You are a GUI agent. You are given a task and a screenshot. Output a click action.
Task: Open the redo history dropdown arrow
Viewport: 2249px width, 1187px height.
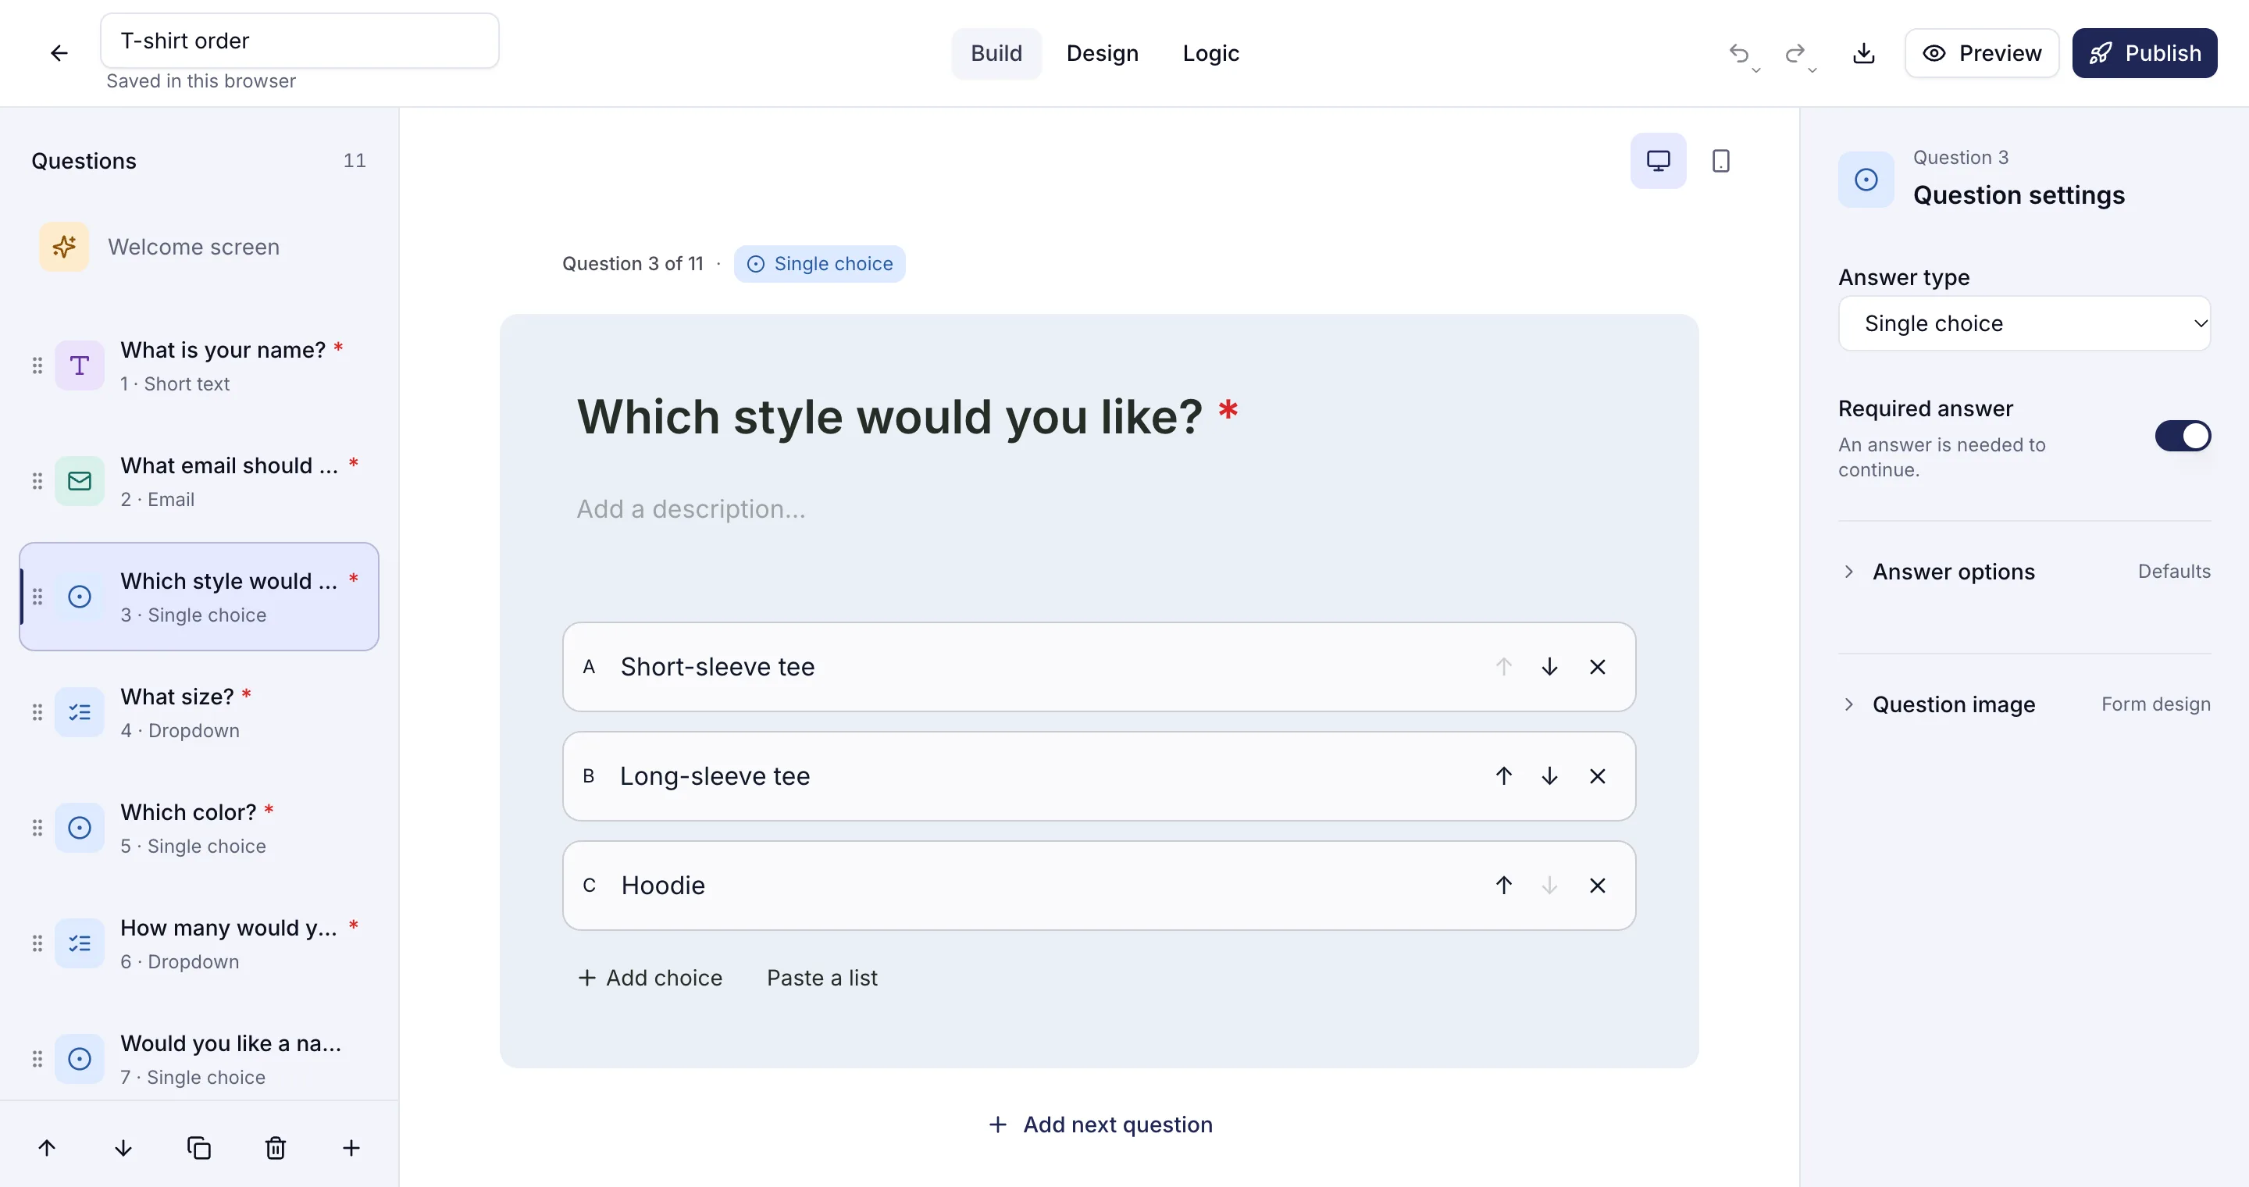(x=1812, y=71)
